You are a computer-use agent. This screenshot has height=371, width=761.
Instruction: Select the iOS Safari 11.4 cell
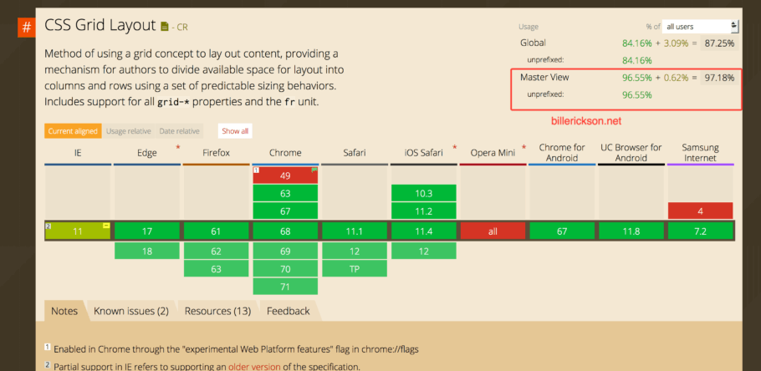pyautogui.click(x=424, y=231)
